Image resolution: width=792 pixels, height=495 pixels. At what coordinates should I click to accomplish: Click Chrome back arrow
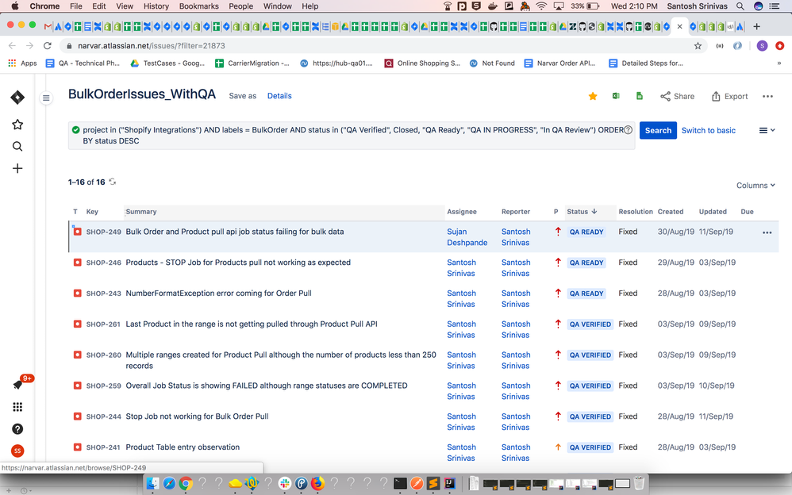pyautogui.click(x=13, y=45)
